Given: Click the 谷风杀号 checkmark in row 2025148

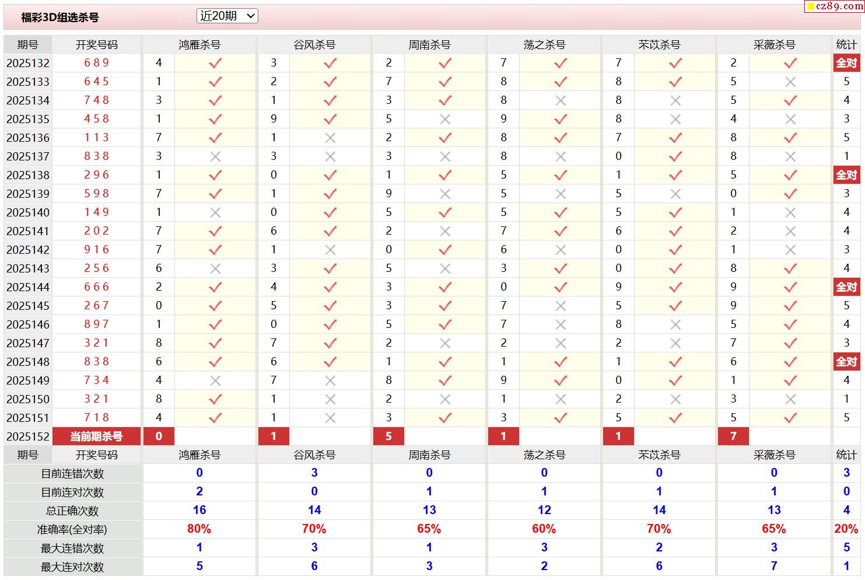Looking at the screenshot, I should (x=330, y=362).
